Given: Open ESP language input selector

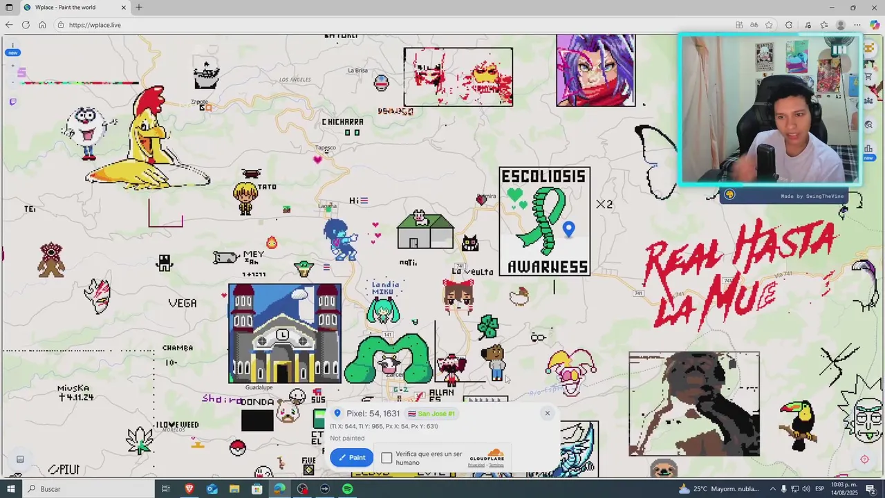Looking at the screenshot, I should click(820, 489).
